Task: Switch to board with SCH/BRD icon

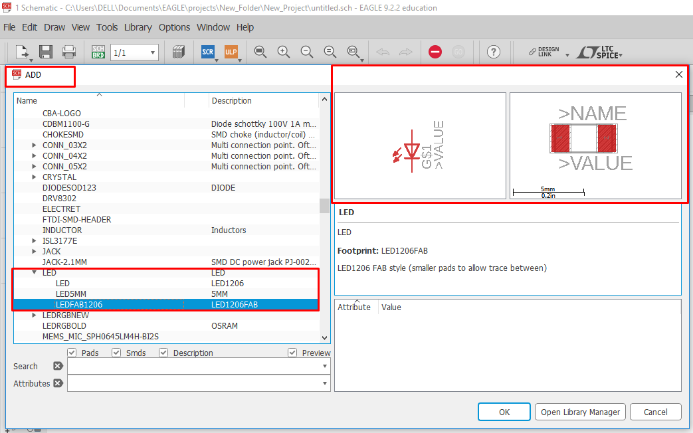Action: (98, 52)
